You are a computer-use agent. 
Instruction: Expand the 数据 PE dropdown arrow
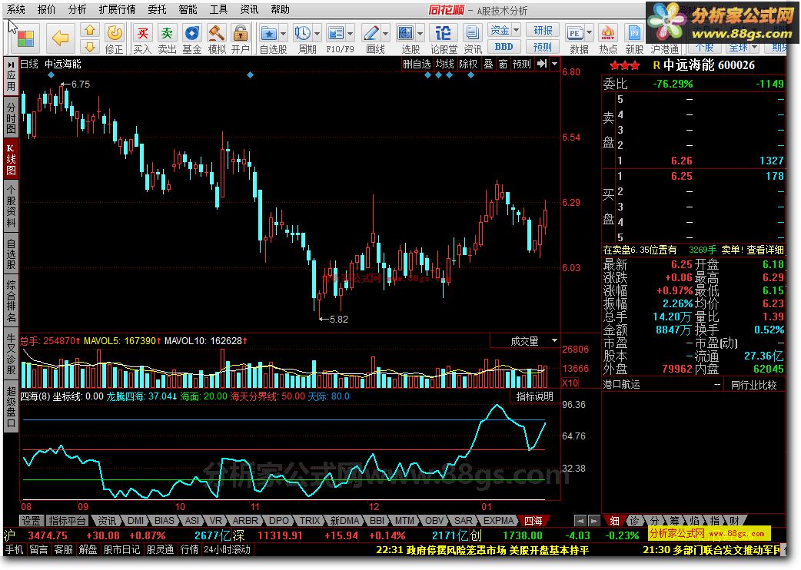click(590, 34)
